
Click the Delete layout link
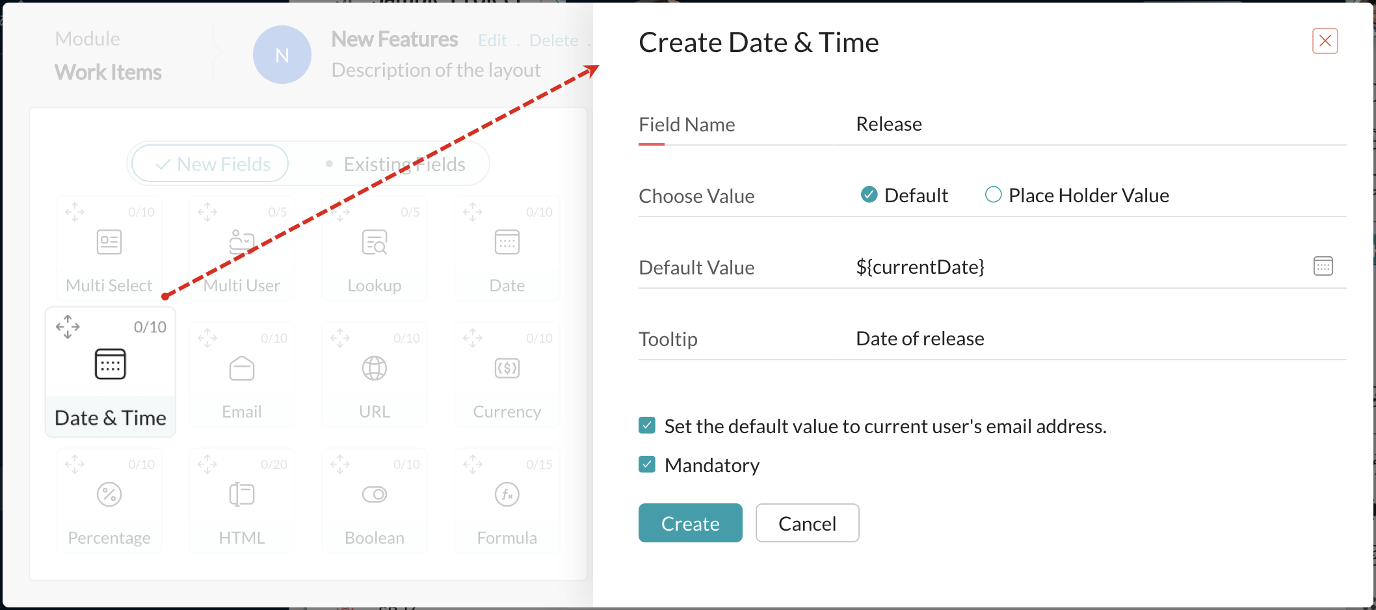[553, 40]
